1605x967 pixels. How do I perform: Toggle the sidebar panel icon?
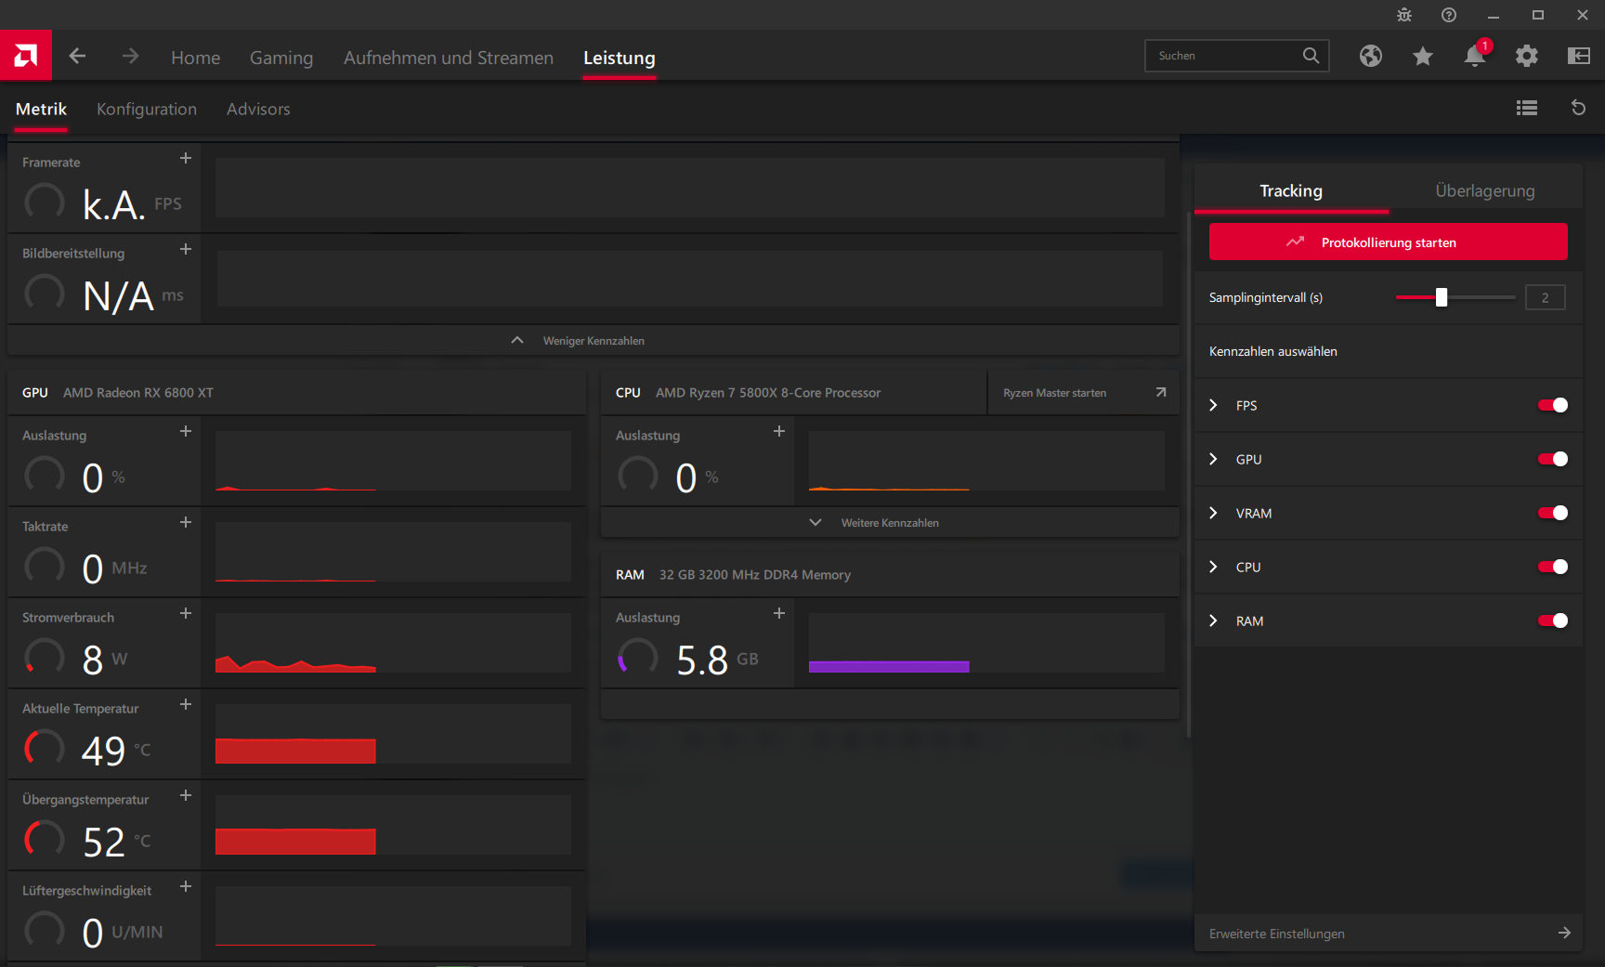1579,56
